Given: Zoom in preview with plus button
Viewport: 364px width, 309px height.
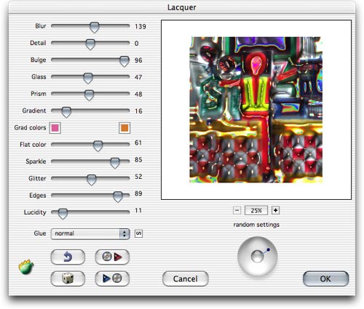Looking at the screenshot, I should tap(275, 210).
